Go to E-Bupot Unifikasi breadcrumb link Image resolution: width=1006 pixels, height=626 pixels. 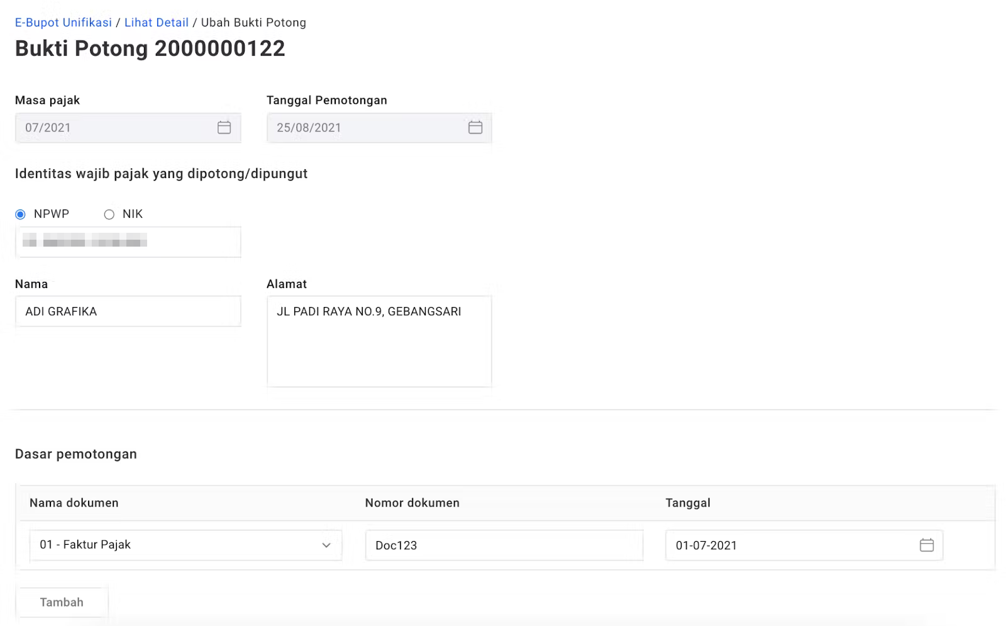63,23
